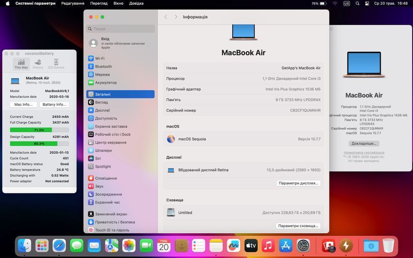Open Дисплеї settings in sidebar
Viewport: 413px width, 258px height.
(x=121, y=111)
